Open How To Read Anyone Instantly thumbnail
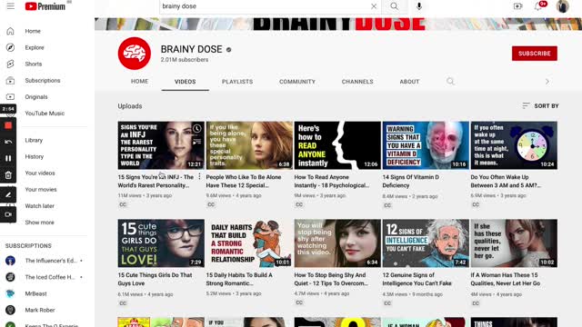The width and height of the screenshot is (582, 327). 337,145
